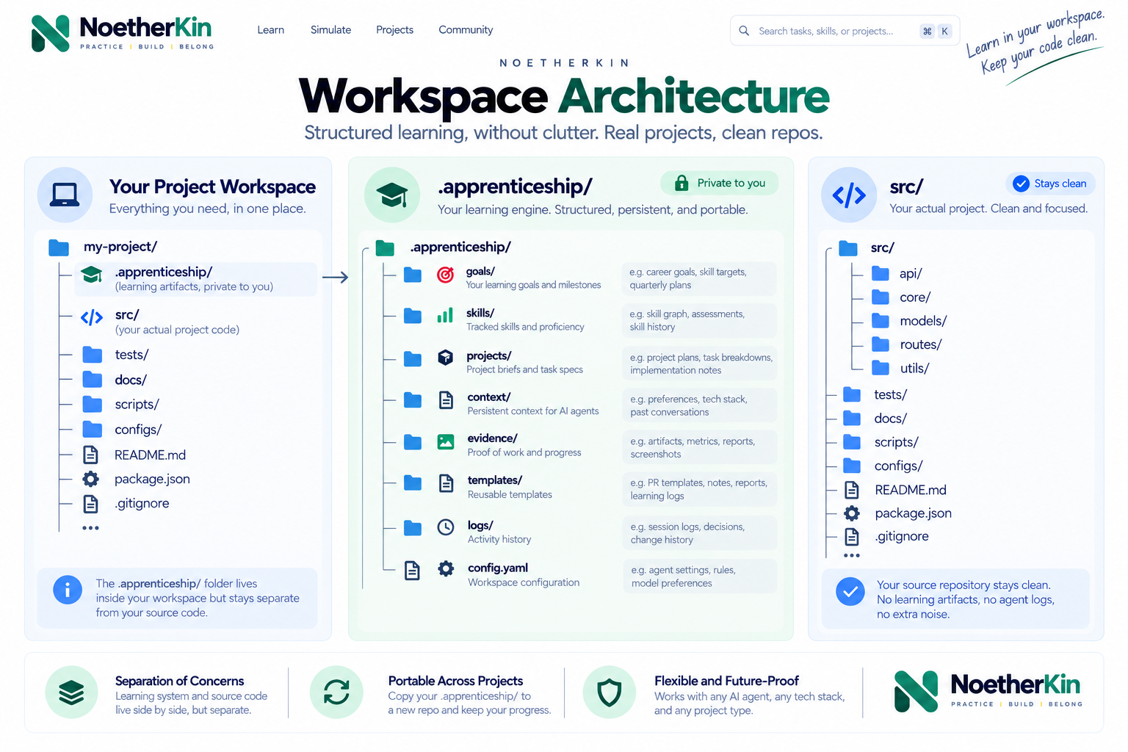Open the Community nav item
This screenshot has height=752, width=1128.
[466, 30]
